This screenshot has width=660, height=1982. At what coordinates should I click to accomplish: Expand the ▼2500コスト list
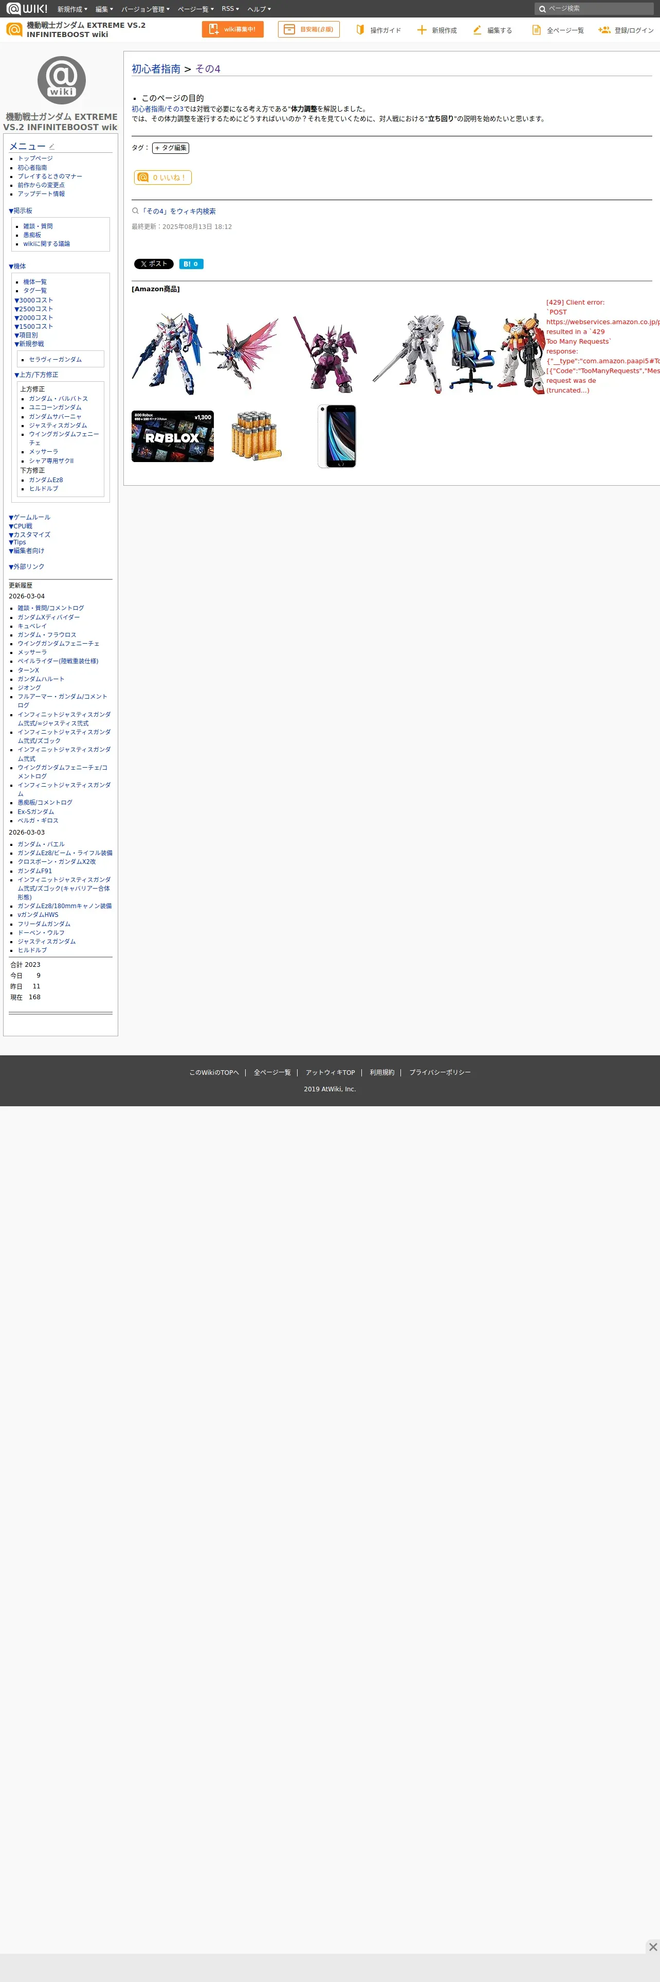[34, 309]
